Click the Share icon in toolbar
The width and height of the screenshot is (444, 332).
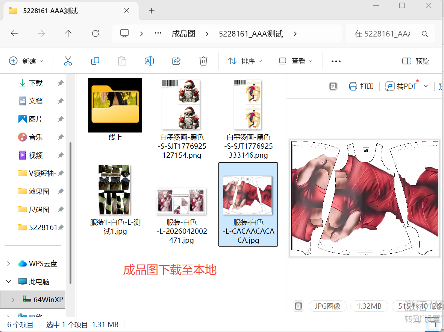[176, 61]
